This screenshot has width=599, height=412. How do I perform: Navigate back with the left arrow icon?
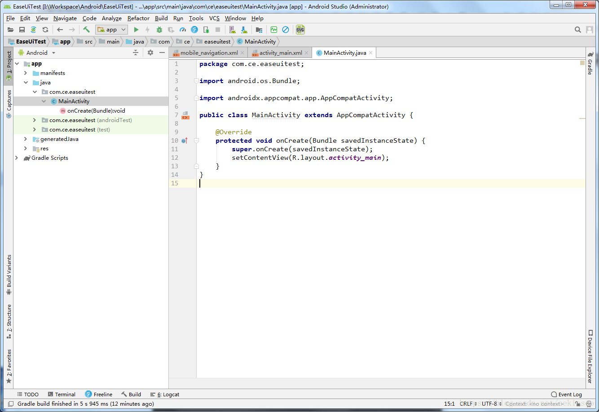point(60,30)
